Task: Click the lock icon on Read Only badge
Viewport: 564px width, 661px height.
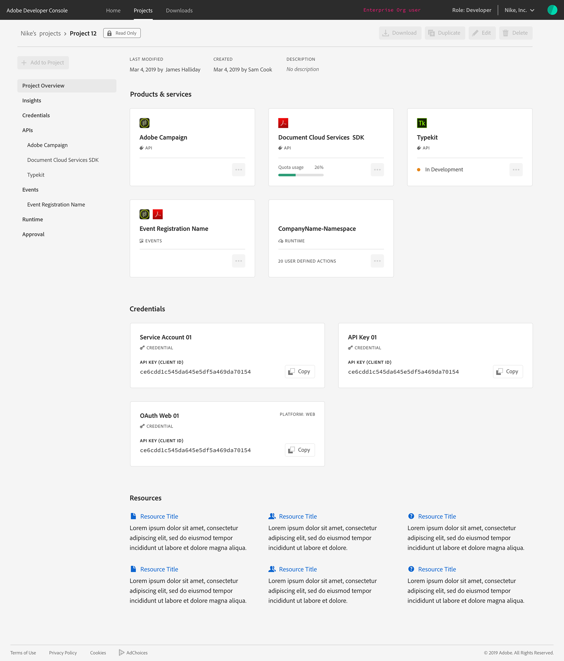Action: [109, 33]
